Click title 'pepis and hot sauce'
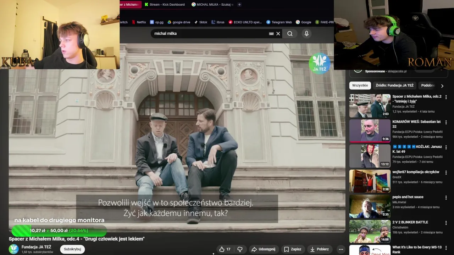Screen dimensions: 454x255 click(408, 197)
